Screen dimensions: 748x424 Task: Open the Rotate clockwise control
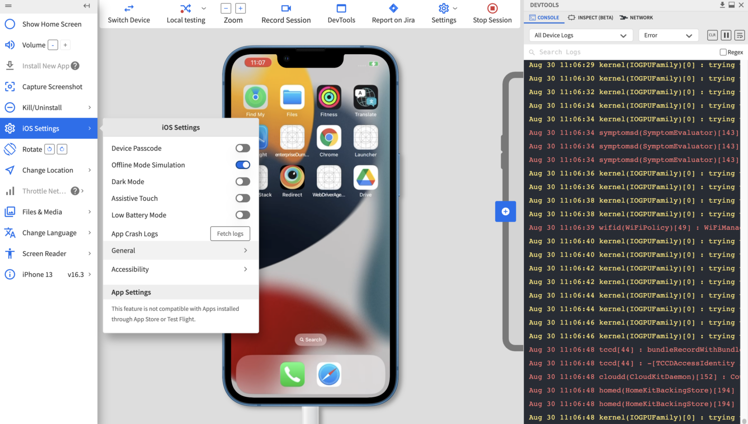[62, 149]
